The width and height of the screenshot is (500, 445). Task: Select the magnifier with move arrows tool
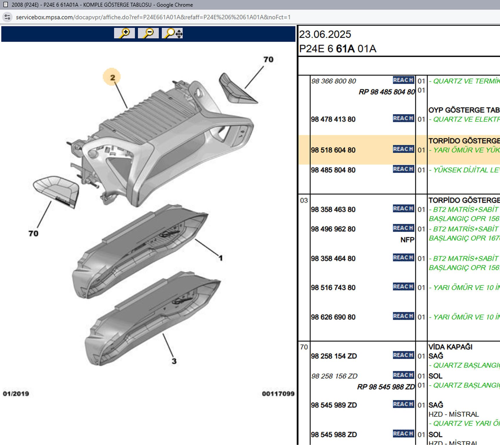[172, 33]
